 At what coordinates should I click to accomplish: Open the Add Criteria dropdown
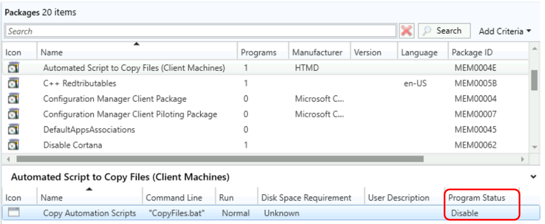505,31
